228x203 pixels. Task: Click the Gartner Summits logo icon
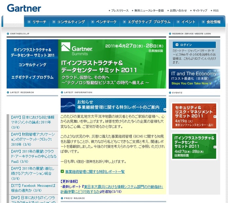coord(66,47)
